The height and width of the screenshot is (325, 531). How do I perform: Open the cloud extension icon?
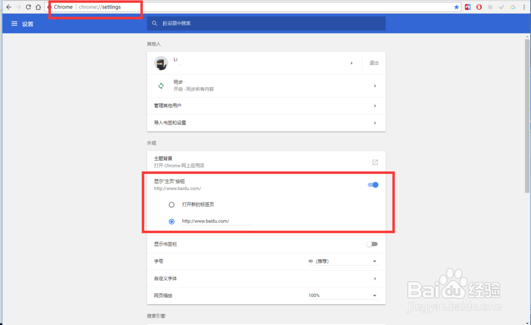click(513, 7)
